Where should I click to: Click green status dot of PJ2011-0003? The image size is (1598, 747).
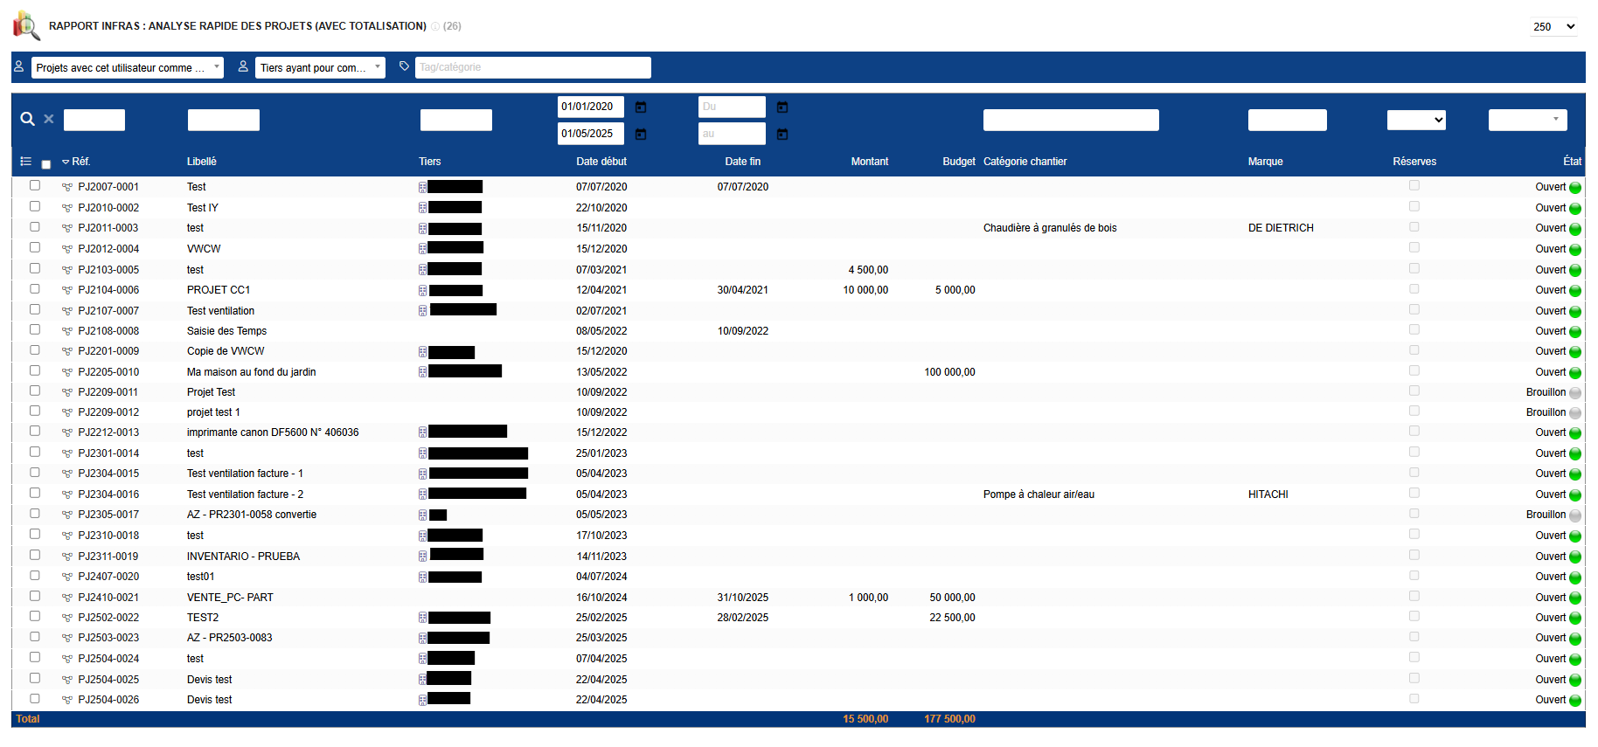1575,229
